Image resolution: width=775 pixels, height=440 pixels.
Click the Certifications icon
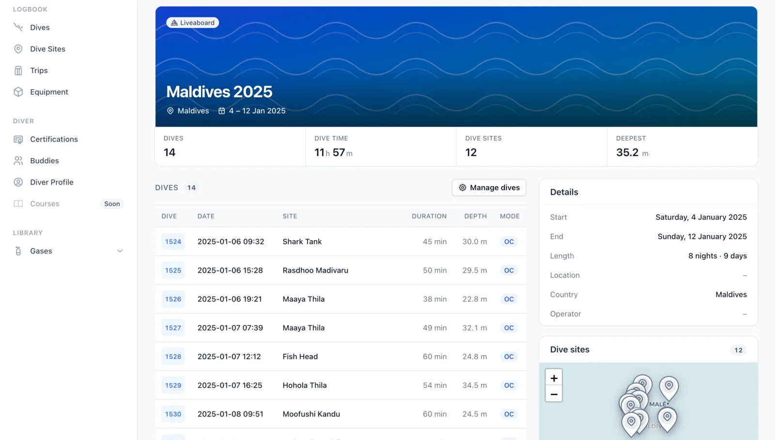click(18, 139)
